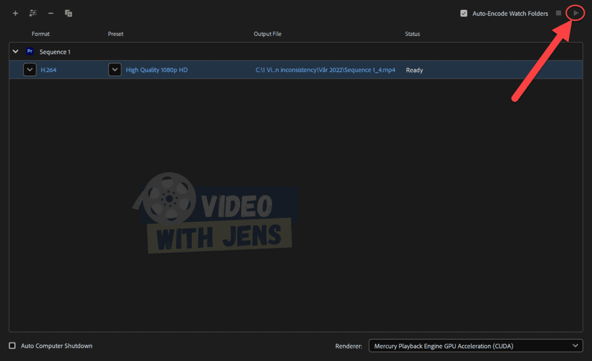Click the Format column header

pyautogui.click(x=40, y=34)
